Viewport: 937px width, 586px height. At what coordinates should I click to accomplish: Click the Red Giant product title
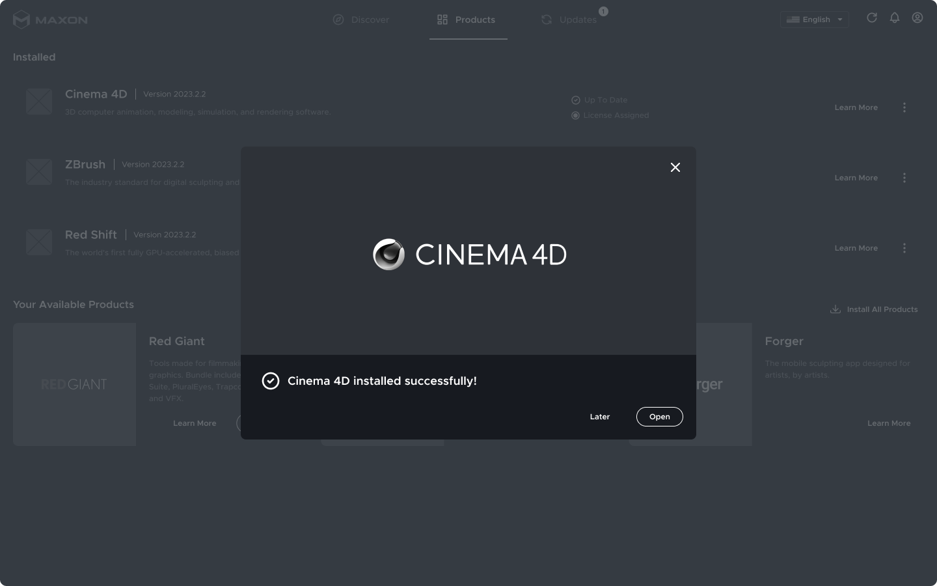click(x=177, y=341)
